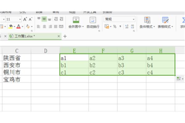Decrease the cell indent
185x123 pixels.
[56, 19]
